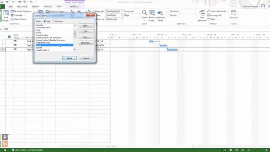
Task: Click the Resource Usage icon
Action: coord(47,11)
